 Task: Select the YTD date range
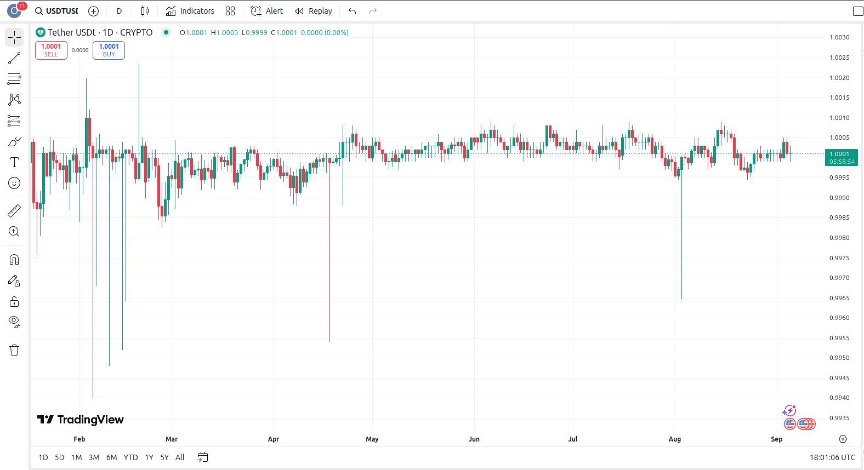130,457
